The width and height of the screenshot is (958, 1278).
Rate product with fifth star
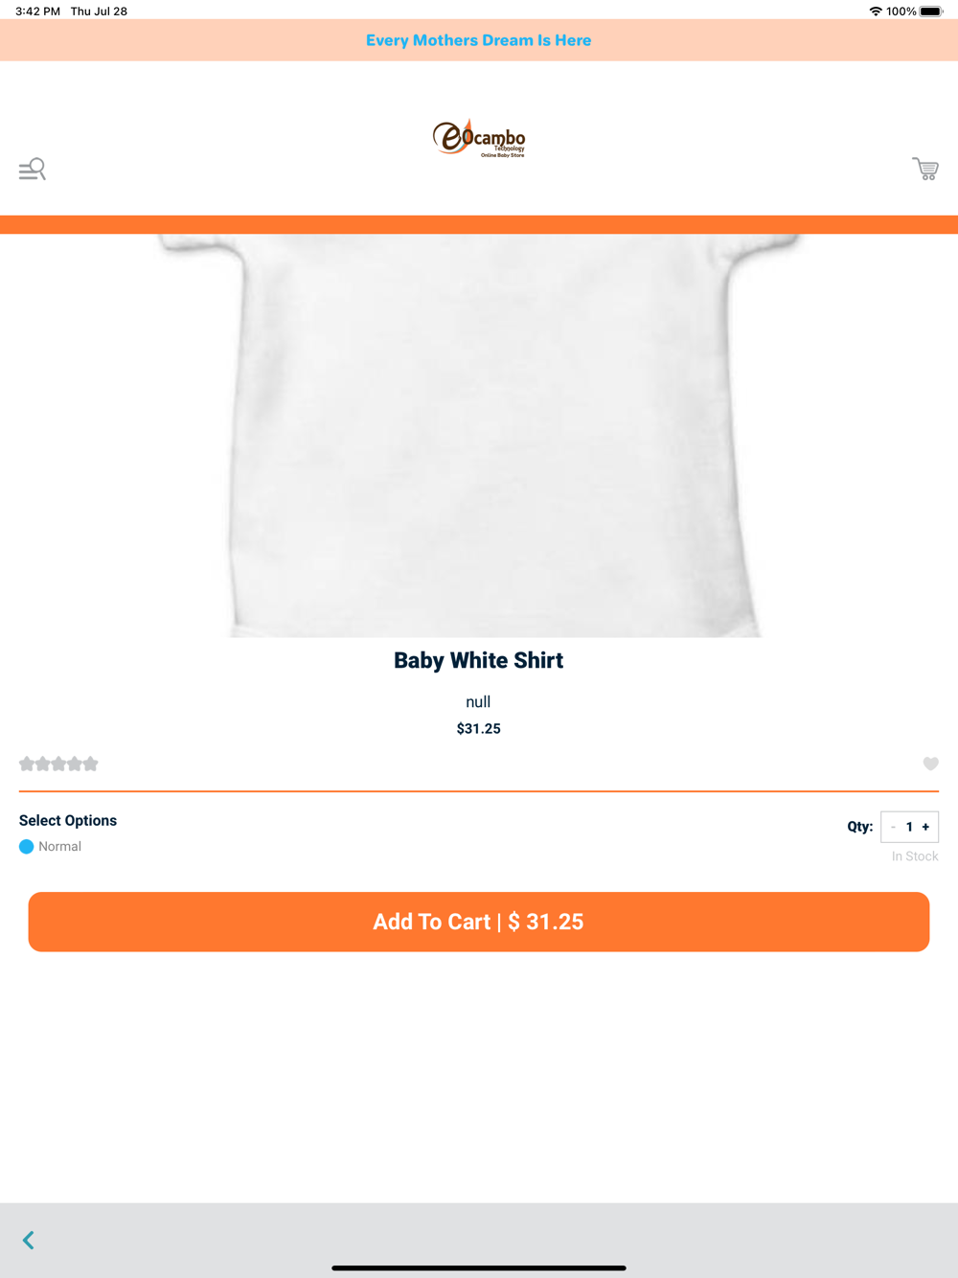91,764
